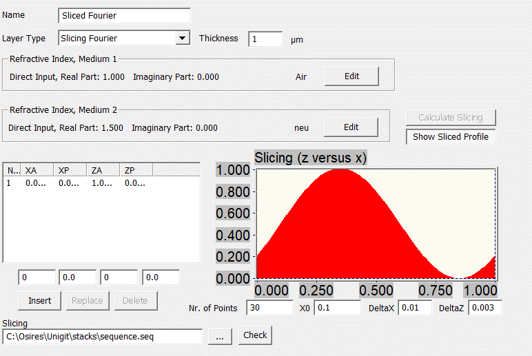Click the Name field containing Sliced Fourier
This screenshot has width=532, height=356.
[124, 15]
